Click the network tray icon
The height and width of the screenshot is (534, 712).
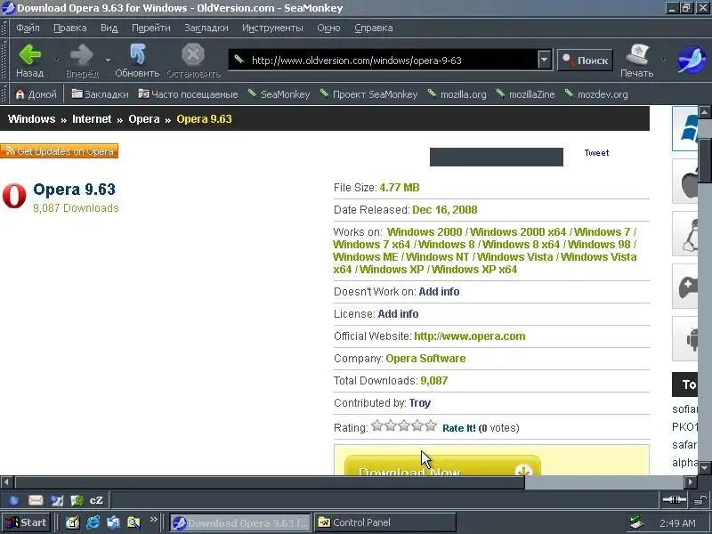636,522
